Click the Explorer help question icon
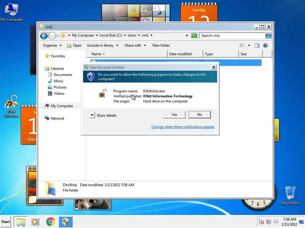 265,45
